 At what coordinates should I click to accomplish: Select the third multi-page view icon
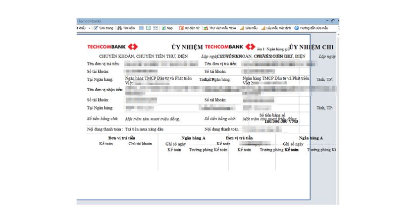pos(156,28)
